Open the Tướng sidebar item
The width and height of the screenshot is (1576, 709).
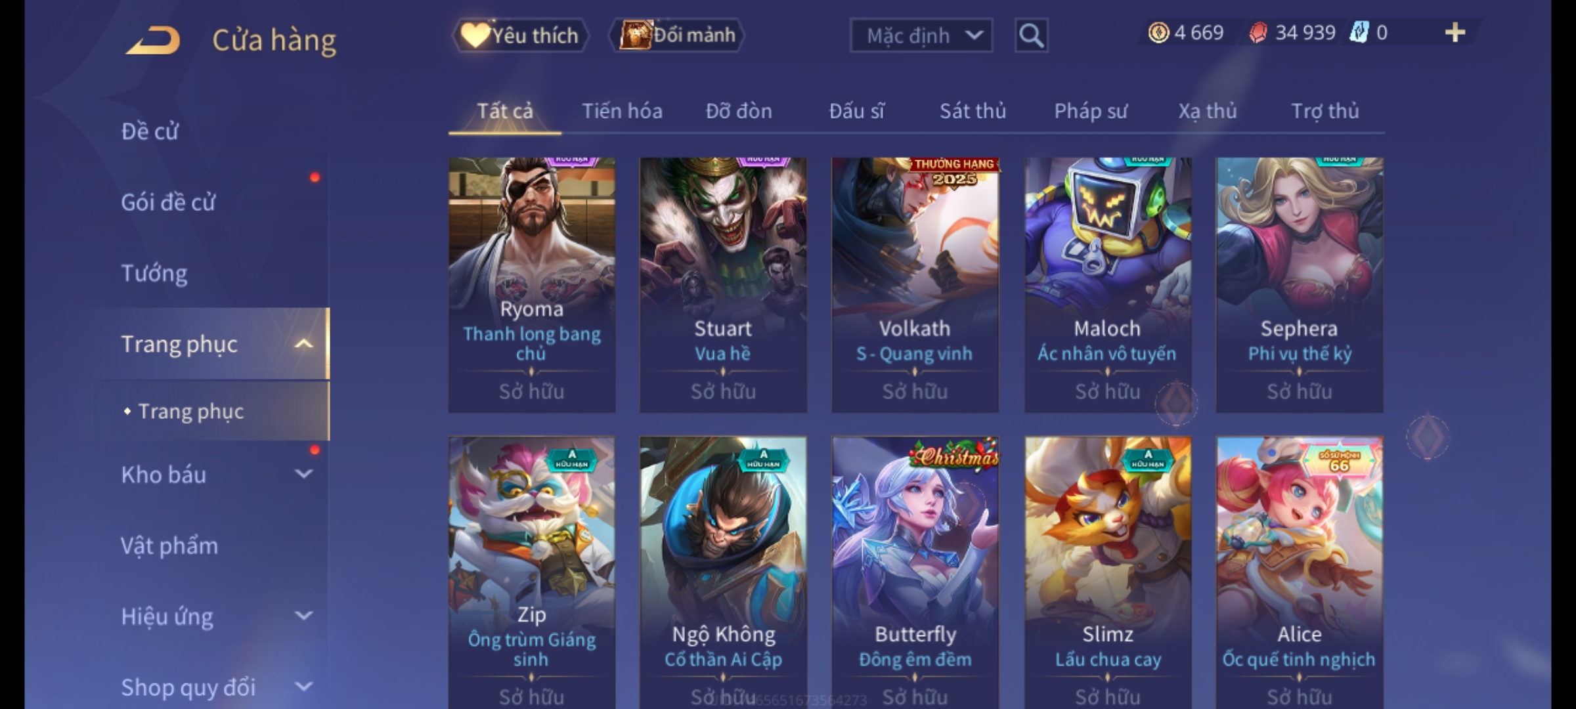(x=154, y=273)
